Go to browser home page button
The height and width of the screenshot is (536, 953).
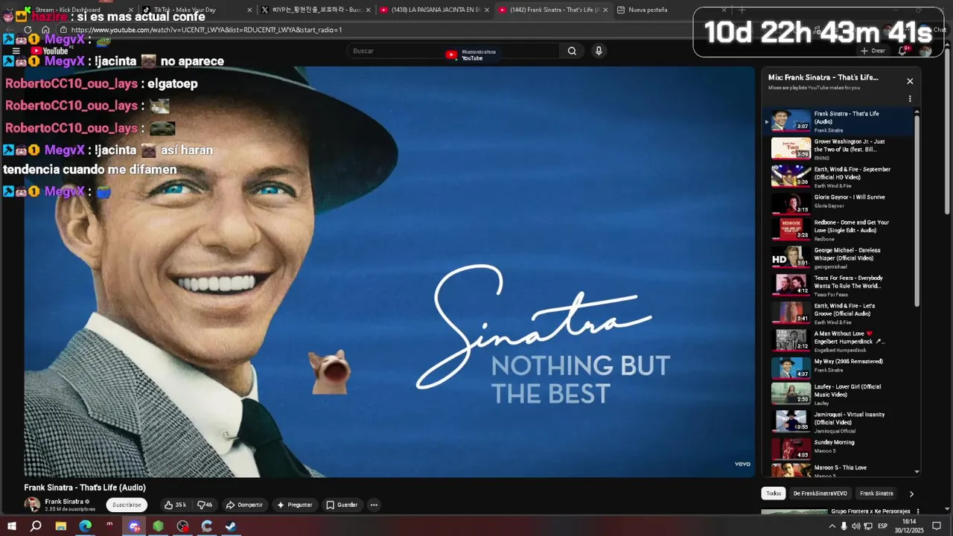(45, 30)
